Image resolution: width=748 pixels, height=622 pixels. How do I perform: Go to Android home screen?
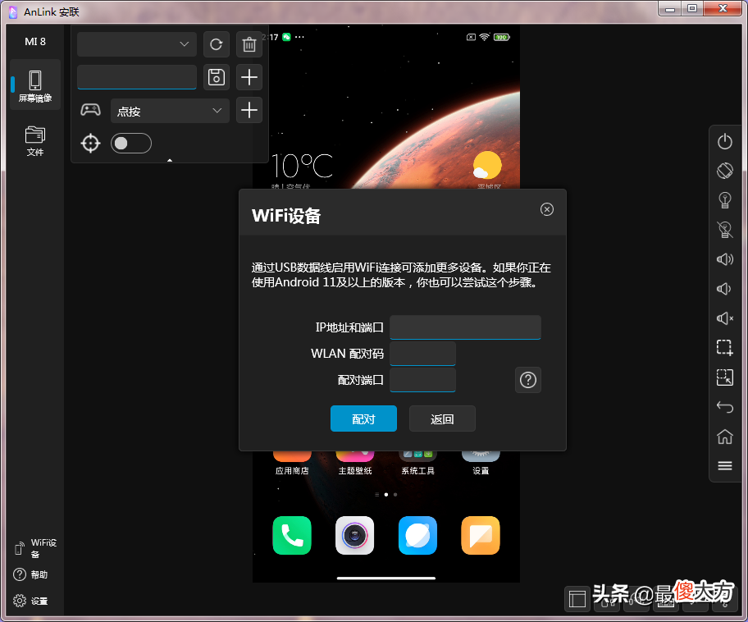725,436
